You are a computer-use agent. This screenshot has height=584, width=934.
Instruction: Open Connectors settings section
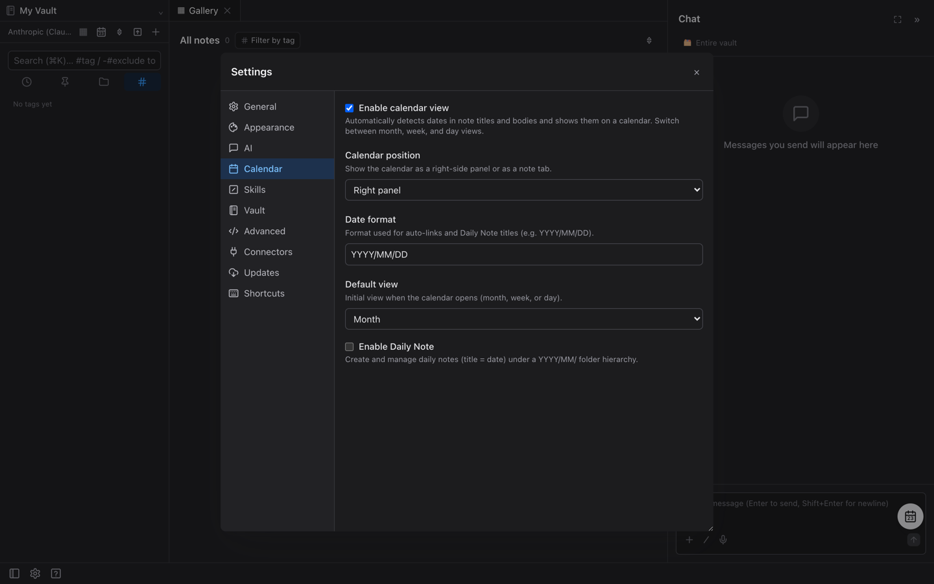point(278,252)
